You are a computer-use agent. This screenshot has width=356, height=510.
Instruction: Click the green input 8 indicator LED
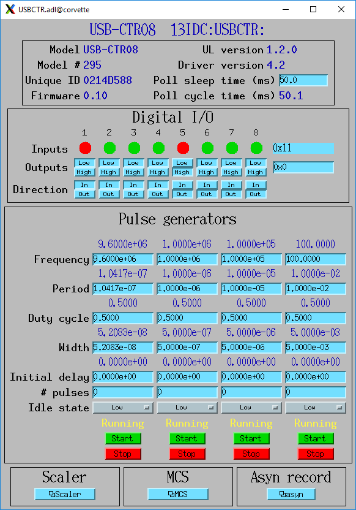[x=256, y=148]
